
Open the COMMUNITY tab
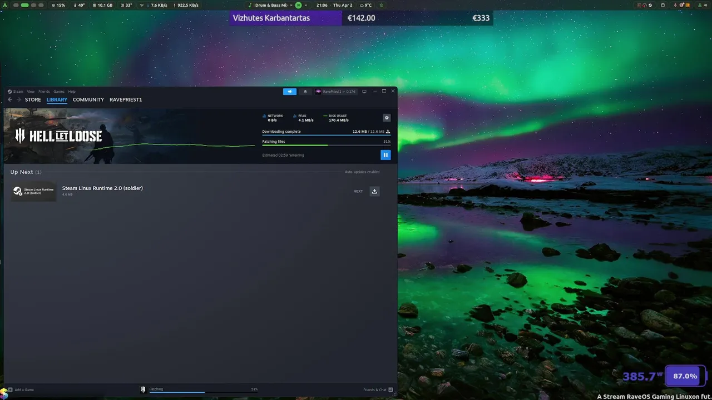pos(88,99)
